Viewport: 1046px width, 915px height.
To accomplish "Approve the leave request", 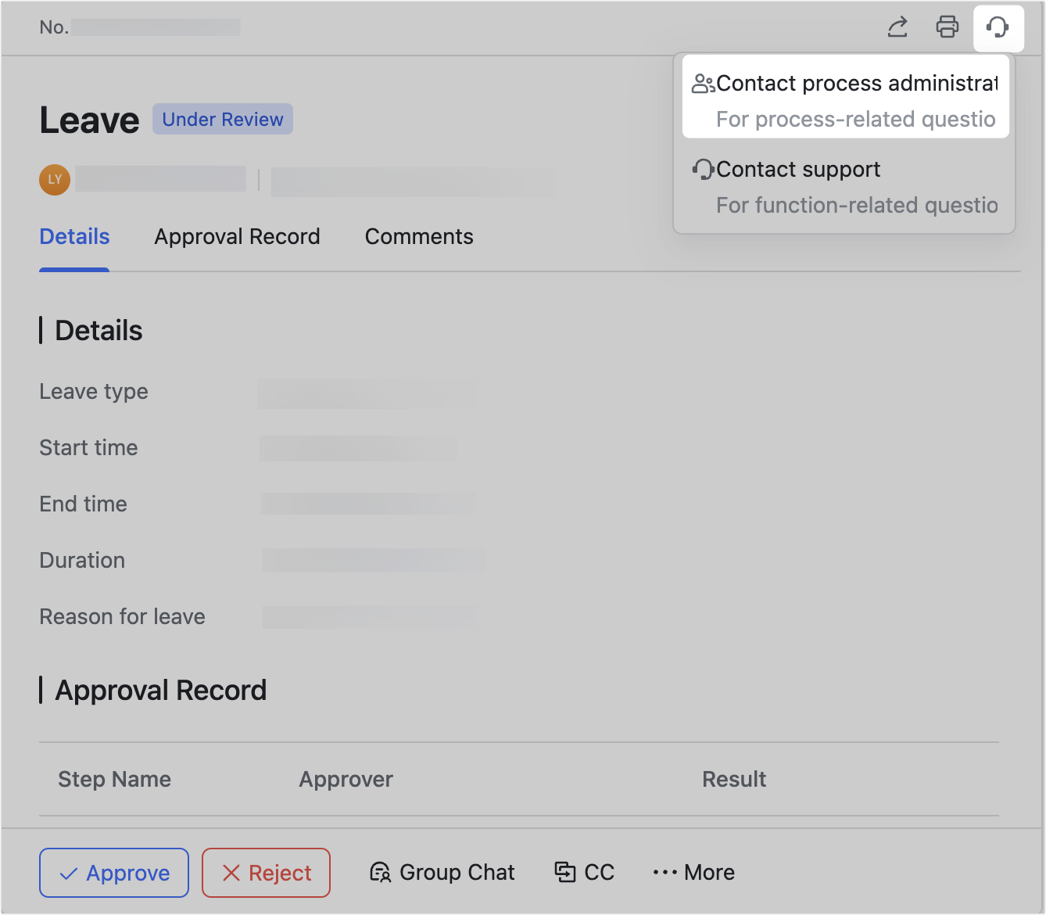I will tap(114, 873).
